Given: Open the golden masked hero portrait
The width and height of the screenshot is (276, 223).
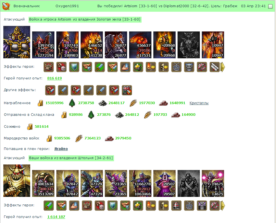Looking at the screenshot, I should point(17,181).
